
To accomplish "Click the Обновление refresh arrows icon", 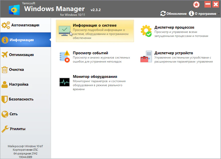I will (163, 14).
